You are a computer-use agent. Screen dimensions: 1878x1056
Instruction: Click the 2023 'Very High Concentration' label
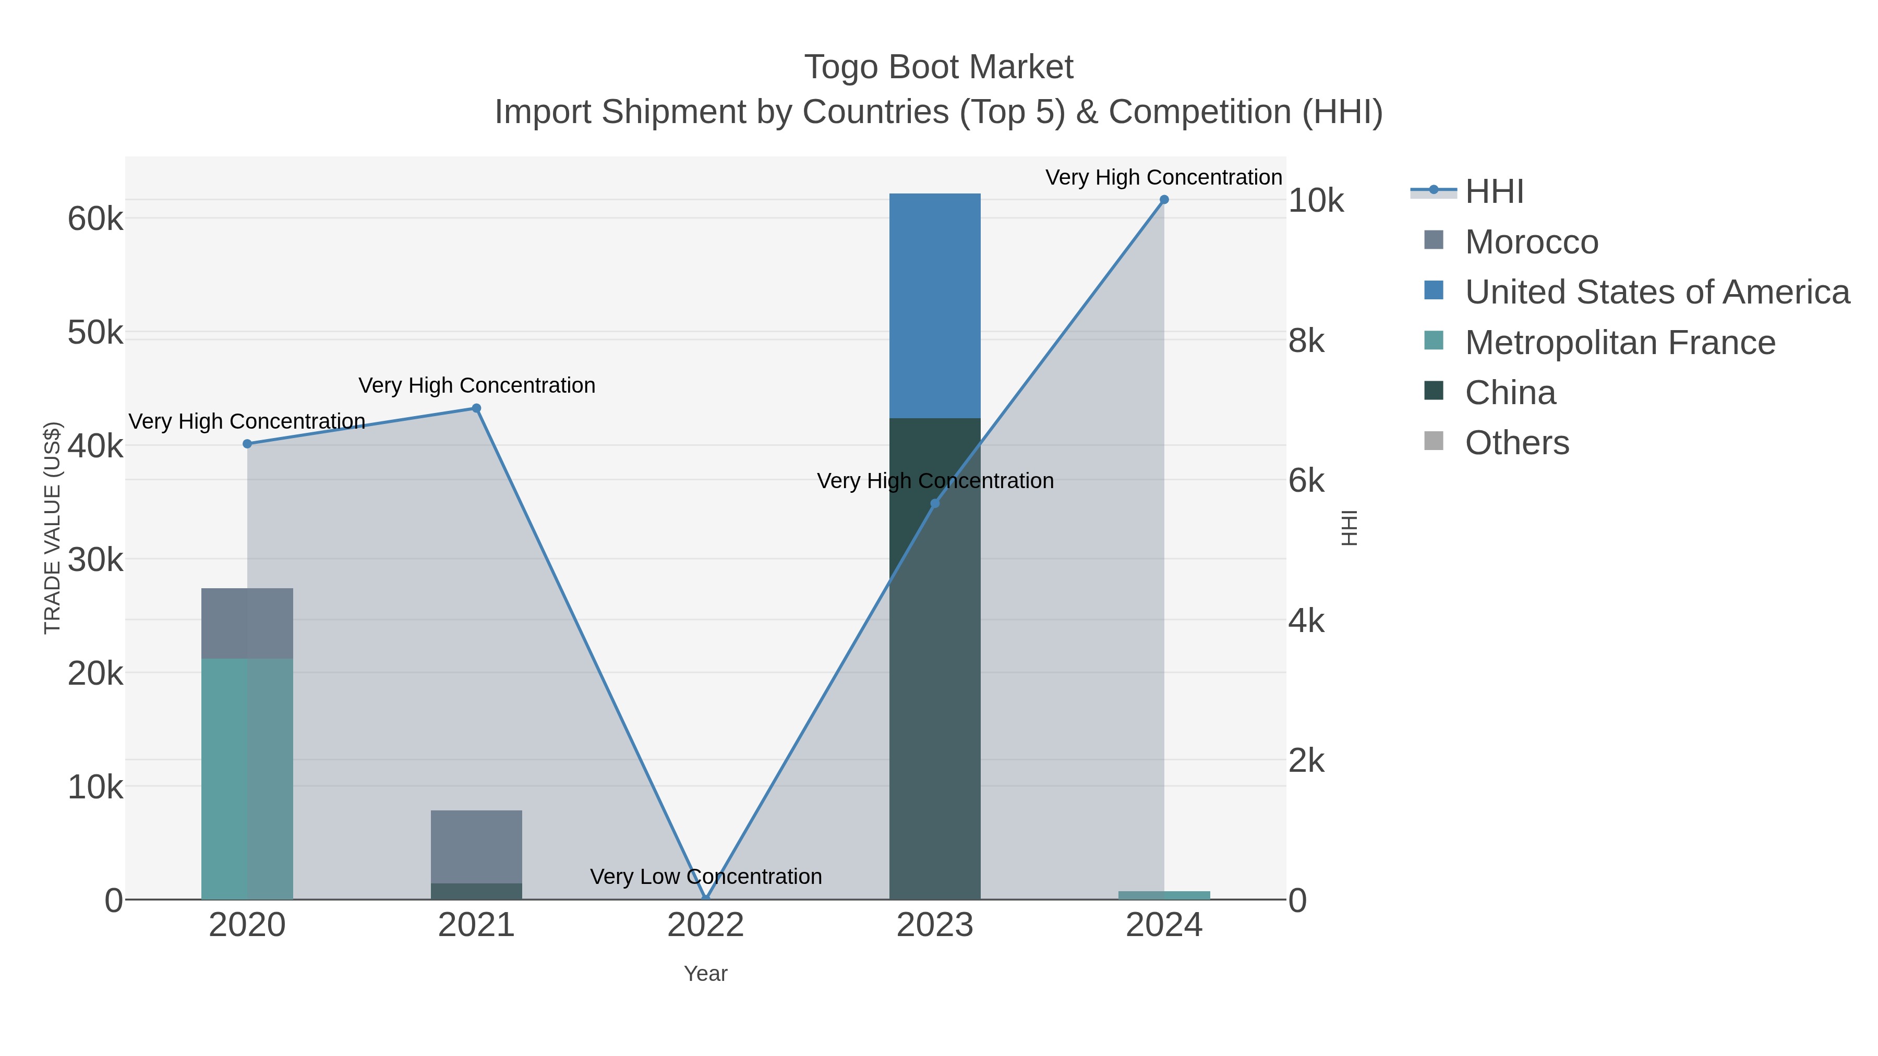pos(935,481)
